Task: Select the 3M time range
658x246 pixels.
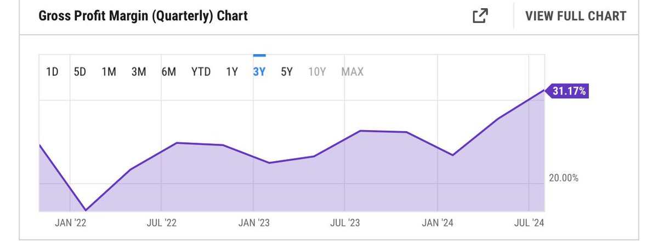Action: pyautogui.click(x=139, y=72)
